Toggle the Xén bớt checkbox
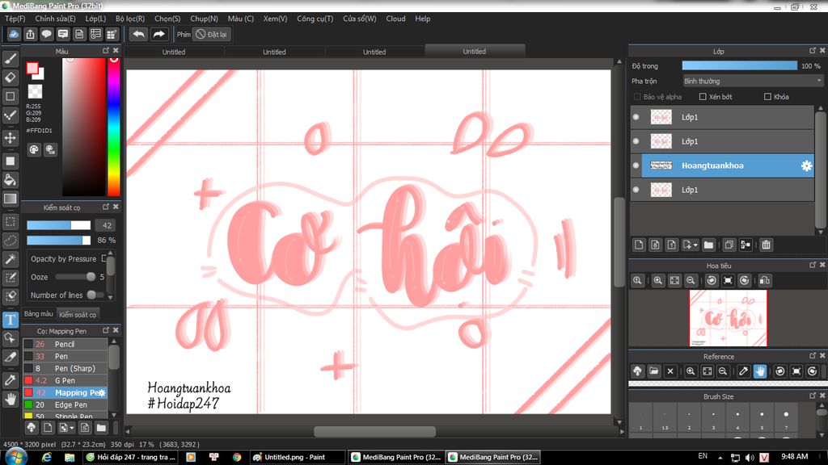The image size is (828, 465). tap(703, 97)
